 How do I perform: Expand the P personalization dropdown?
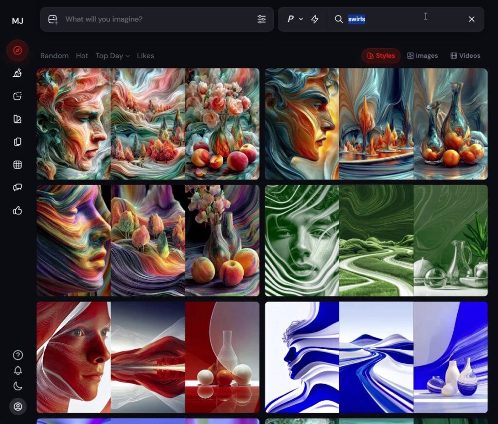[x=294, y=19]
